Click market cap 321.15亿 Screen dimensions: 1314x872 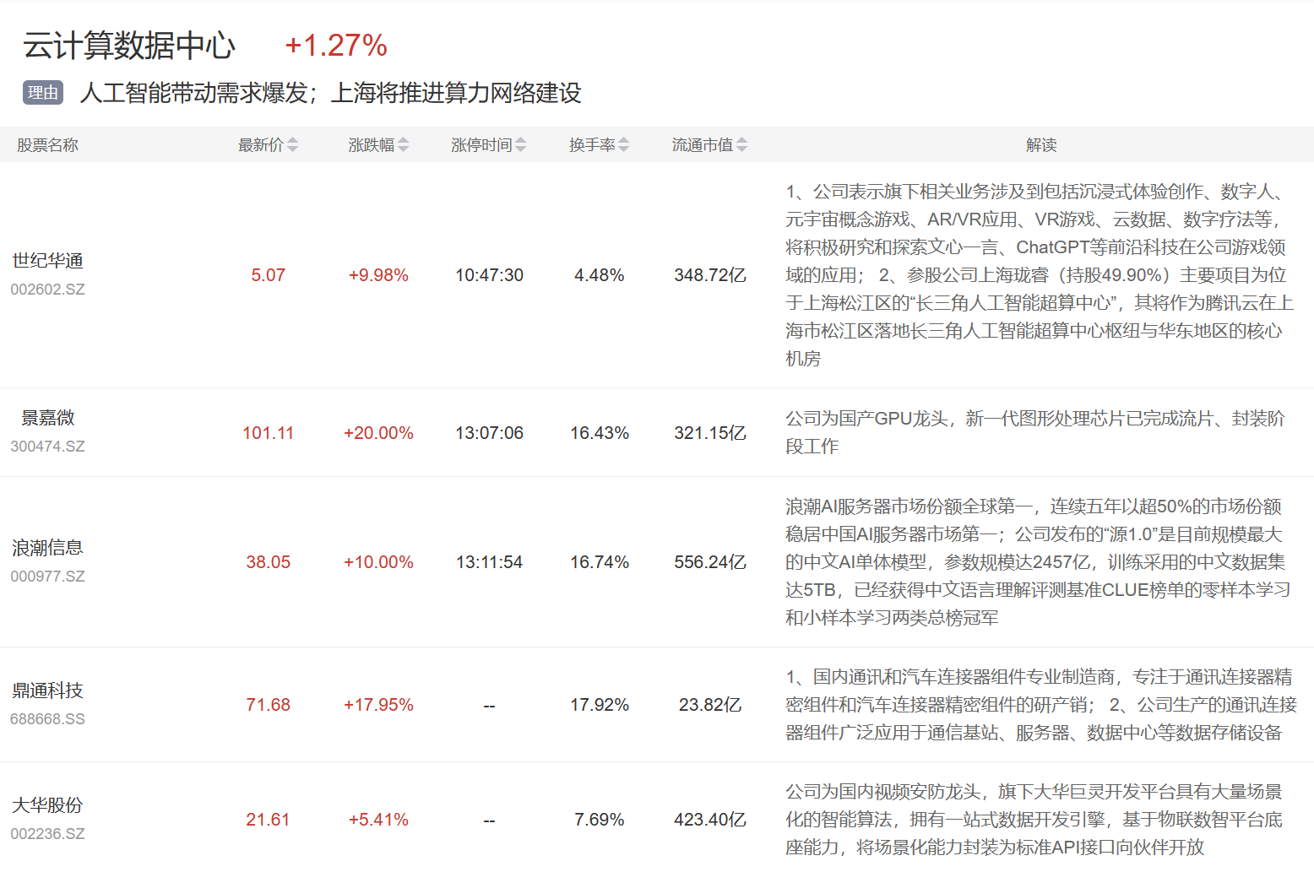pyautogui.click(x=710, y=433)
